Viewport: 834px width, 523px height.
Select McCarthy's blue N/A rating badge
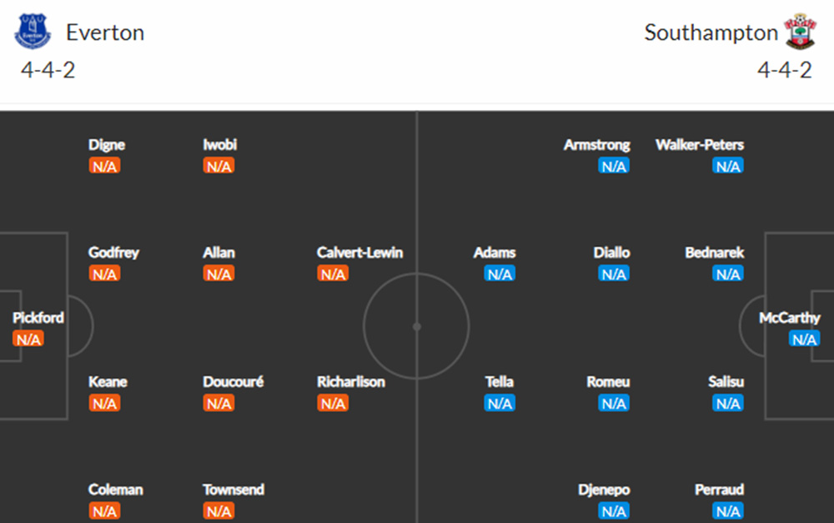(804, 339)
